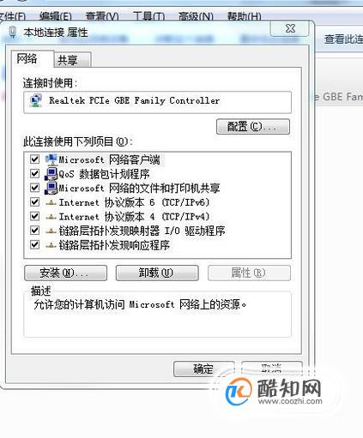Viewport: 363px width, 438px height.
Task: Open the 工具(T) menu
Action: pyautogui.click(x=148, y=16)
